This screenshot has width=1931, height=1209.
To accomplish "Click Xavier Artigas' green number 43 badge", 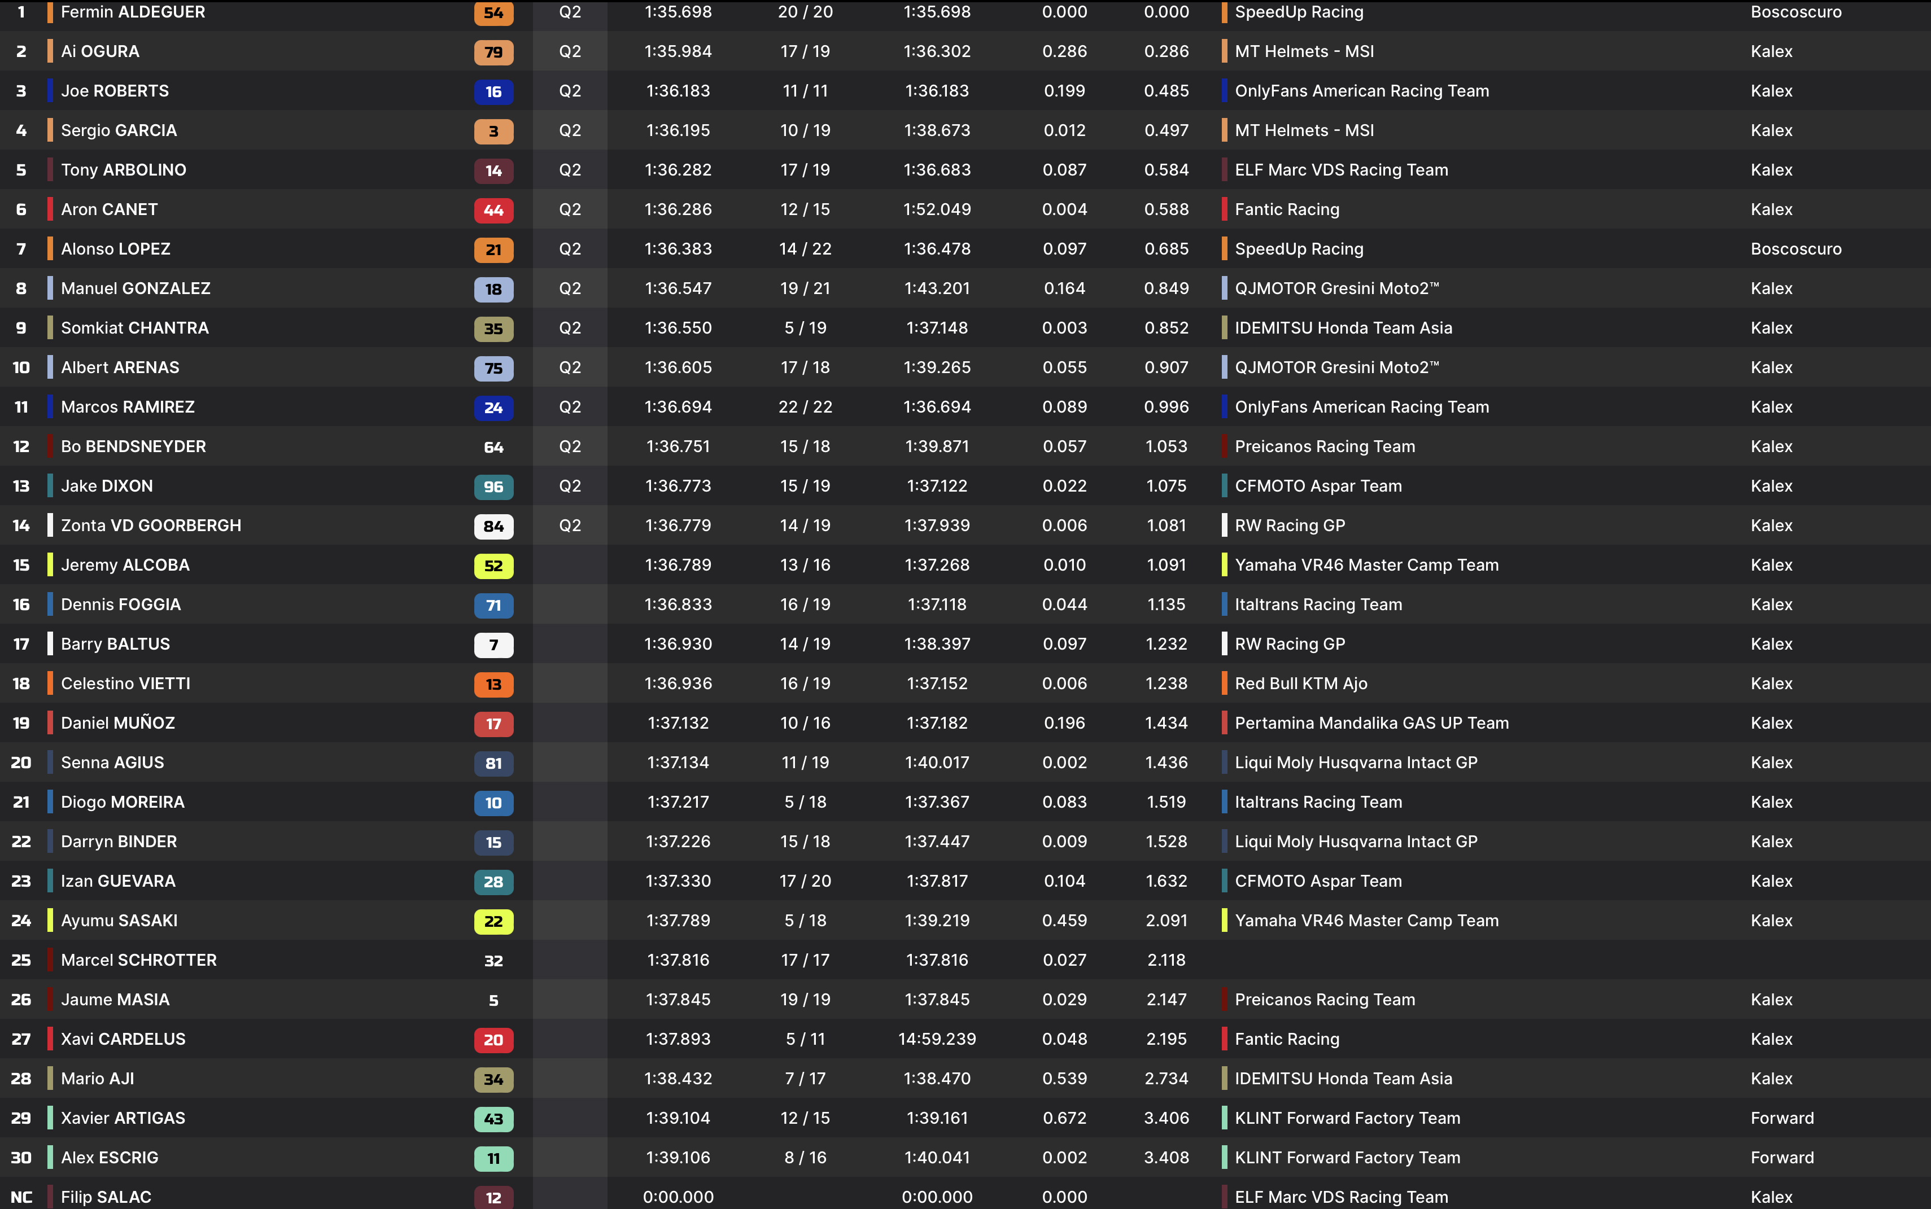I will tap(493, 1119).
